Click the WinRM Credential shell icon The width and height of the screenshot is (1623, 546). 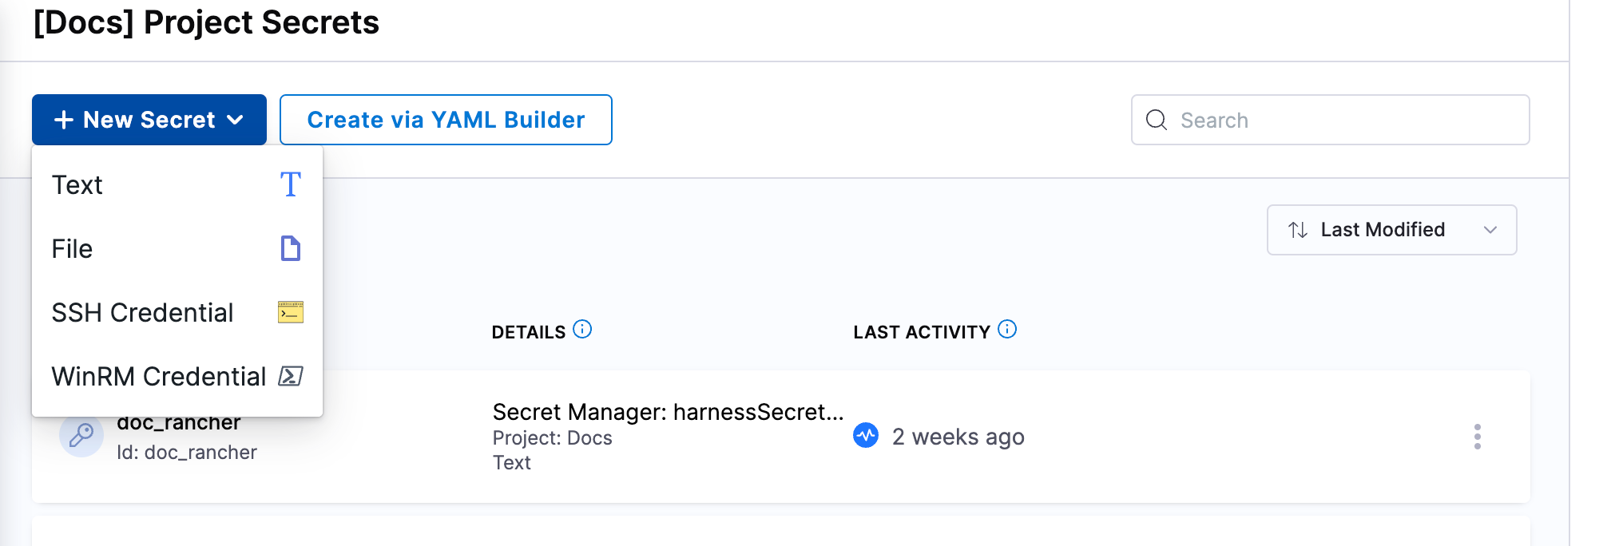[x=291, y=376]
